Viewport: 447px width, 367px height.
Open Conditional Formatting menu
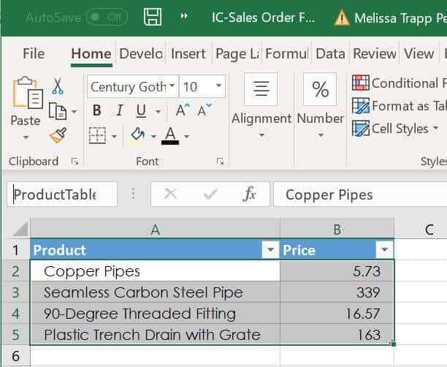[398, 83]
